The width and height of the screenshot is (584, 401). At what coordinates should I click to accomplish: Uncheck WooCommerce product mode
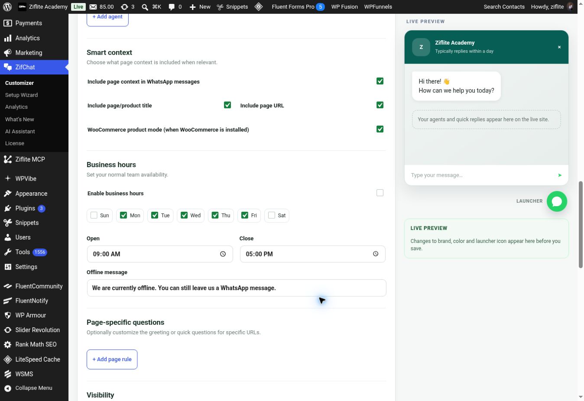pos(380,129)
